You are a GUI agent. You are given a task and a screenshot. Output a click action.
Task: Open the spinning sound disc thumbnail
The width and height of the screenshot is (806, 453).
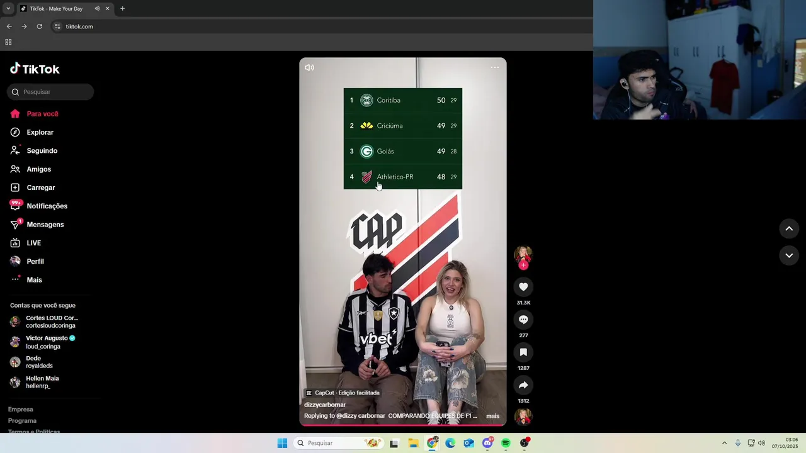(523, 417)
